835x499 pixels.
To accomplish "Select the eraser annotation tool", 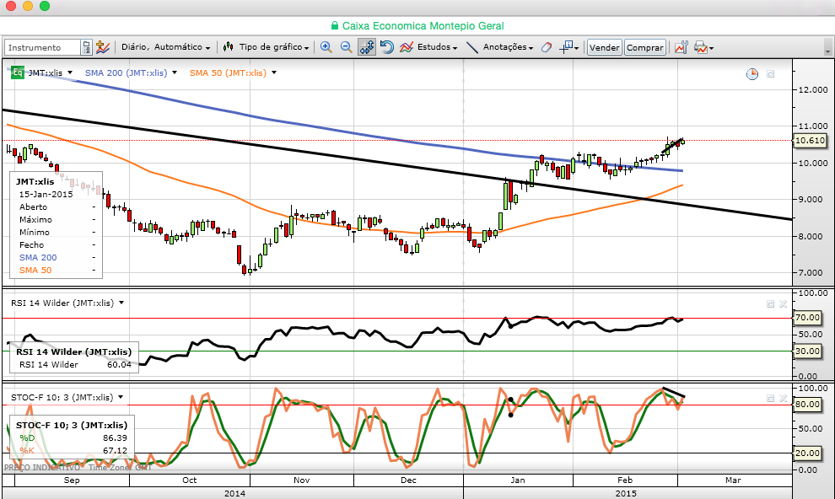I will point(546,47).
